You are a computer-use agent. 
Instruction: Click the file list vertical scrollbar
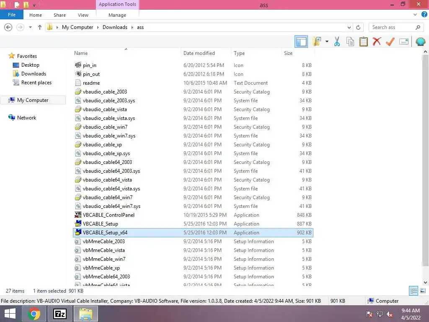pyautogui.click(x=425, y=160)
